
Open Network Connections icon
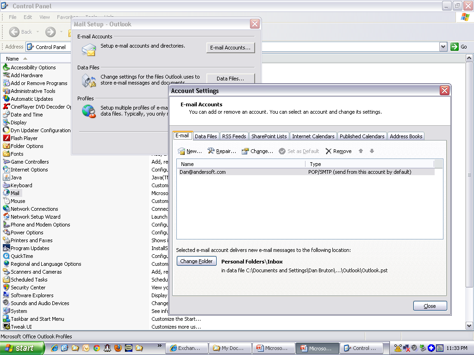click(6, 209)
